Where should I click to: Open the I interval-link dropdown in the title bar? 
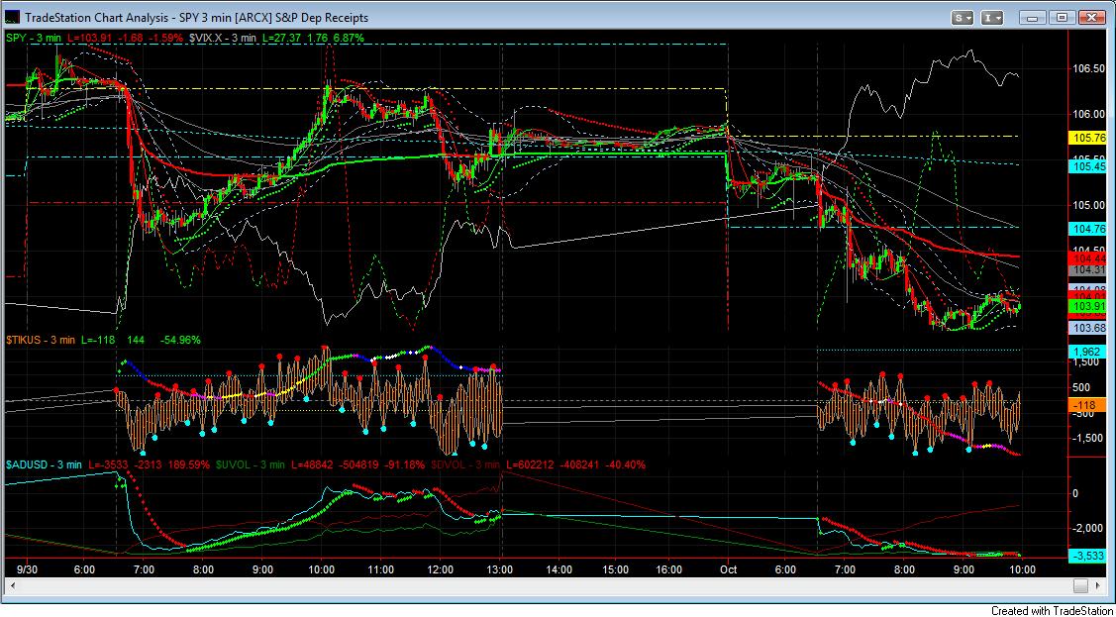pos(993,17)
